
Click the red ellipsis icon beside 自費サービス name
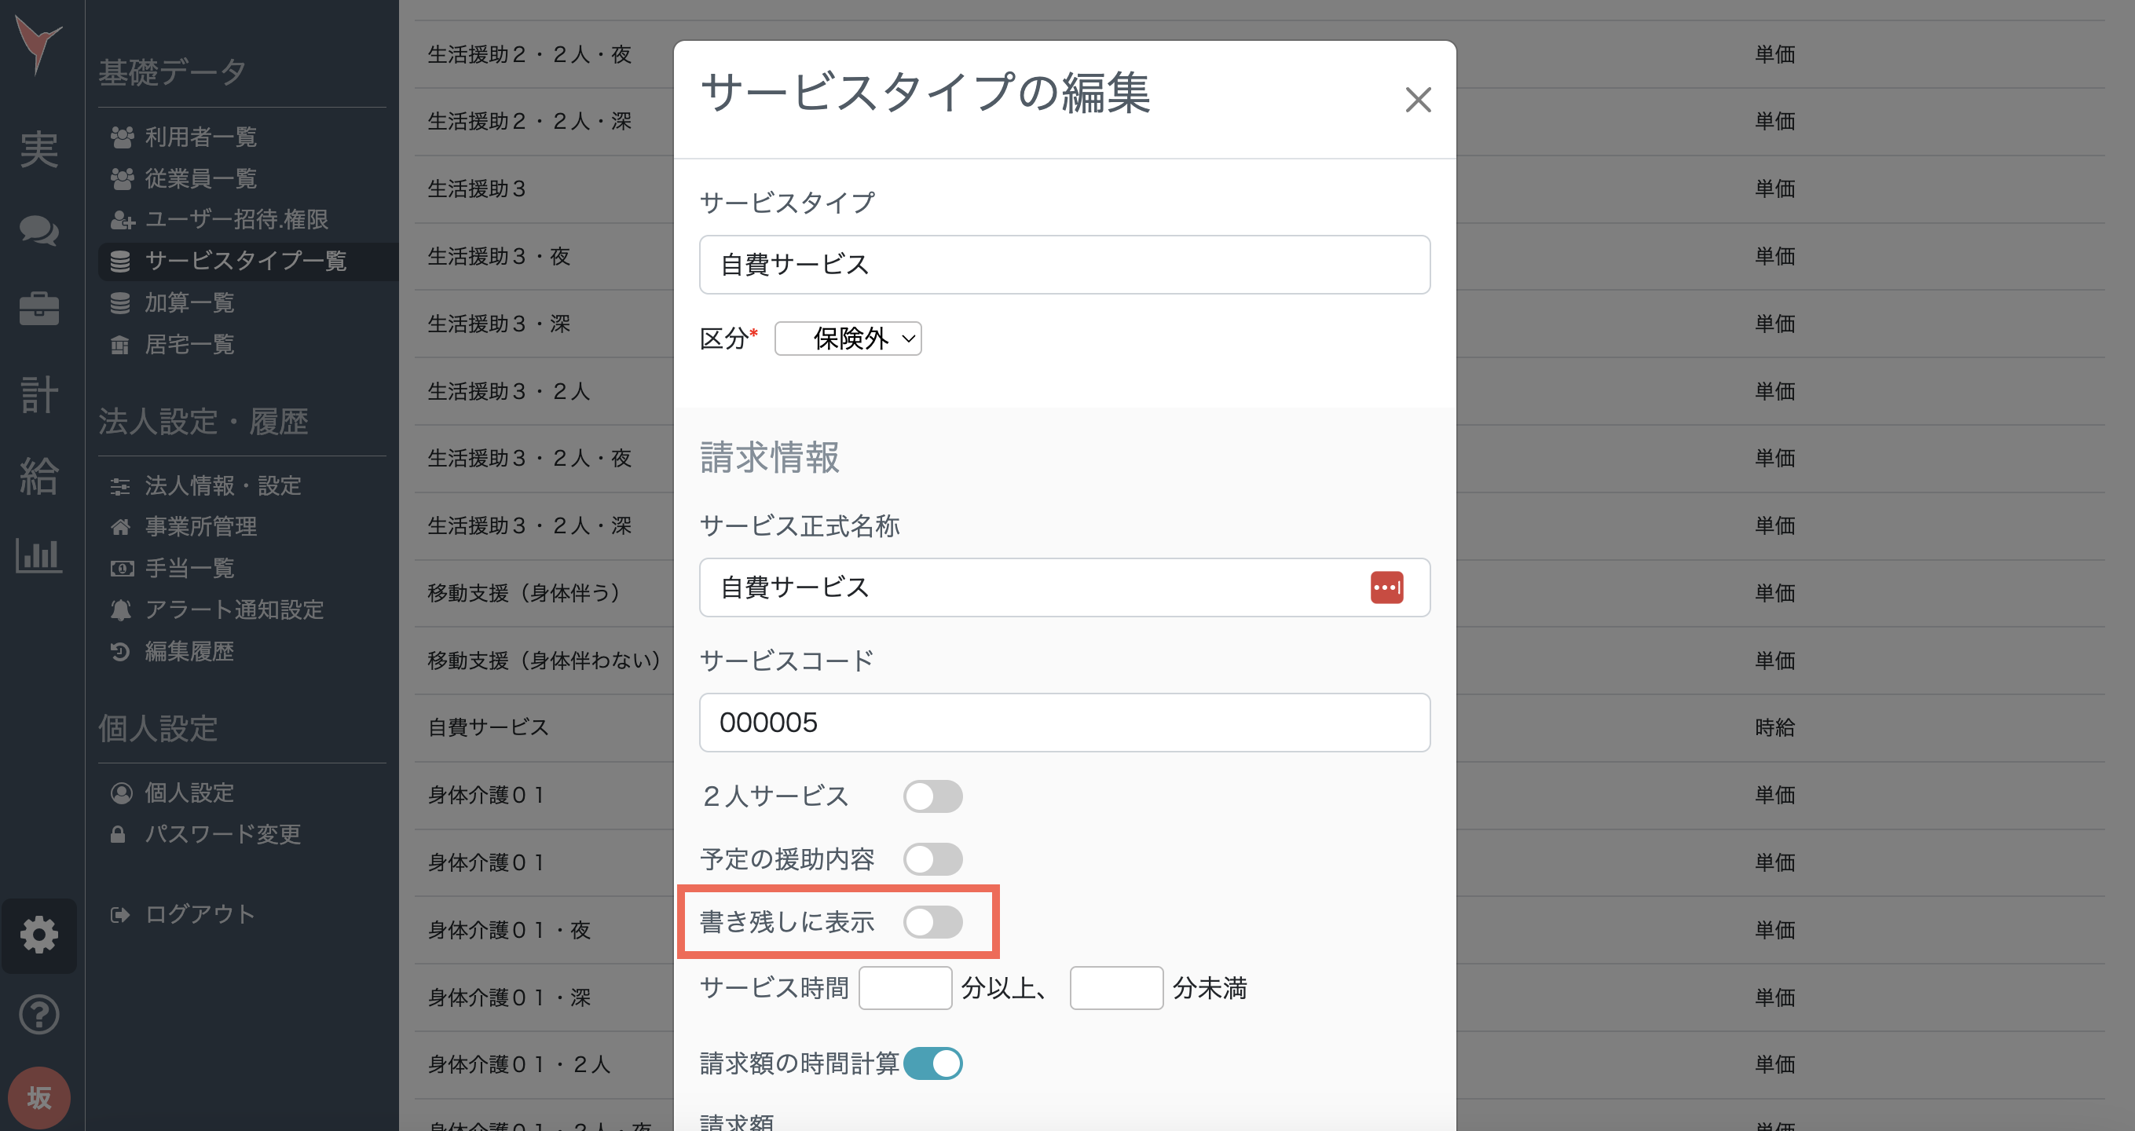coord(1387,587)
